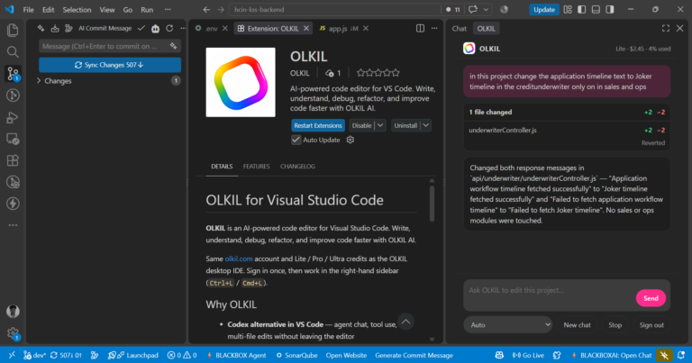This screenshot has height=363, width=692.
Task: Open Accounts avatar in activity bar
Action: (x=13, y=312)
